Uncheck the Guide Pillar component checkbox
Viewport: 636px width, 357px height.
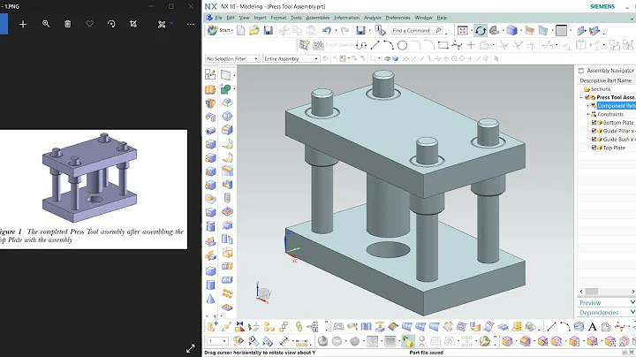pos(594,131)
